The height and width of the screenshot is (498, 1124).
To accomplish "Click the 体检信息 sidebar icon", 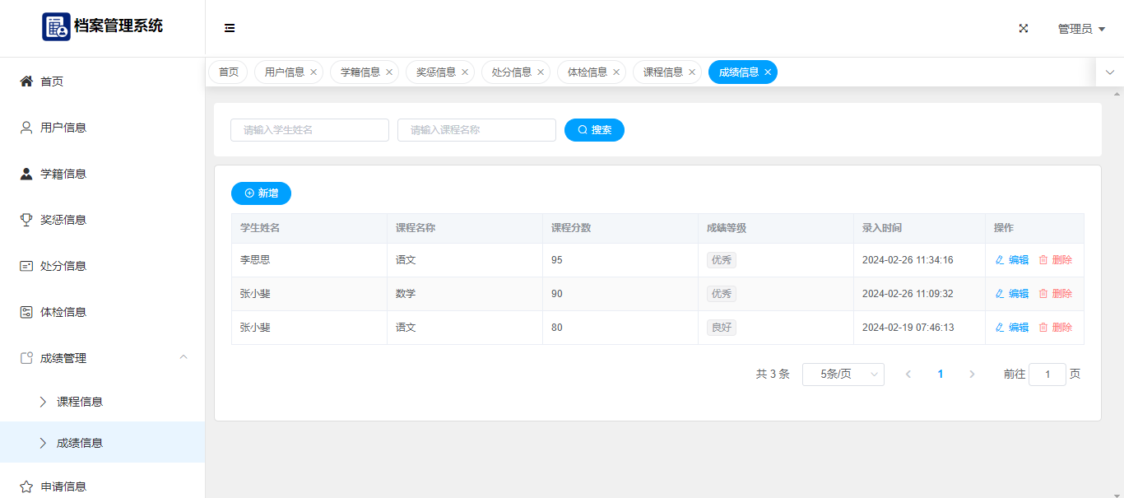I will [26, 312].
